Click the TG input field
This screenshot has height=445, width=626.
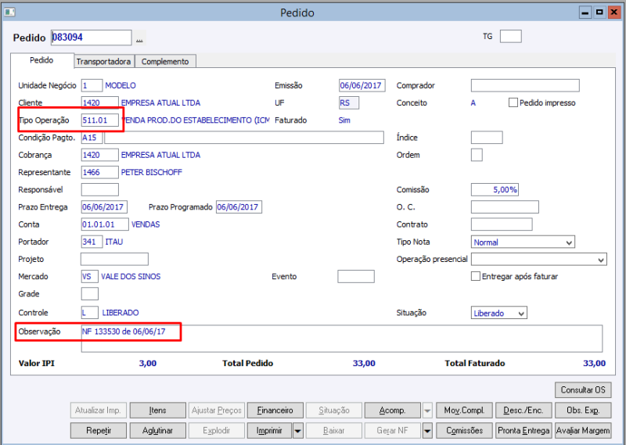click(x=511, y=36)
